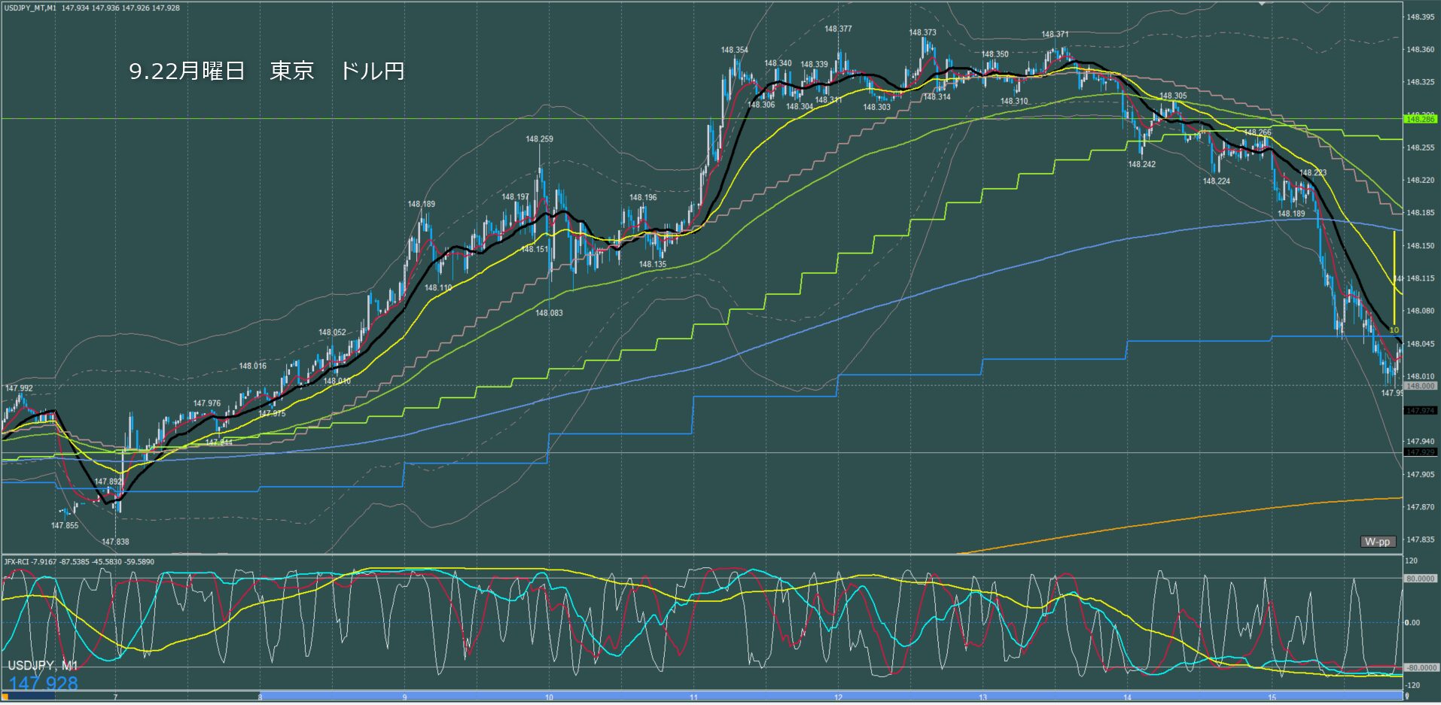Click the 147.838 low price label

pyautogui.click(x=115, y=542)
